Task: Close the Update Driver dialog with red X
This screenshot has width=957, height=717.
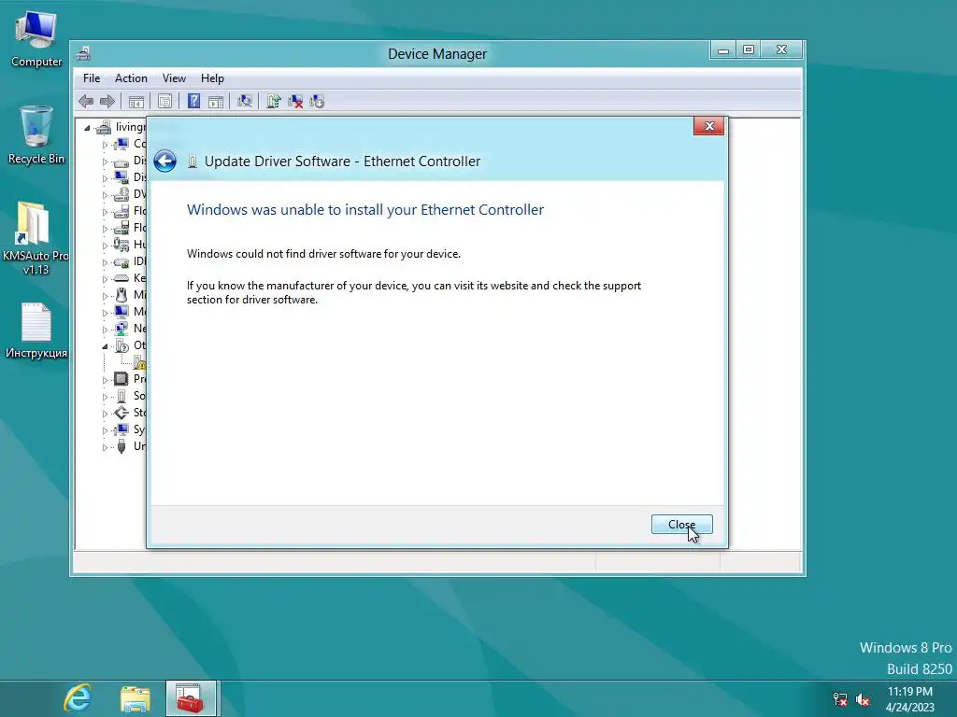Action: tap(709, 126)
